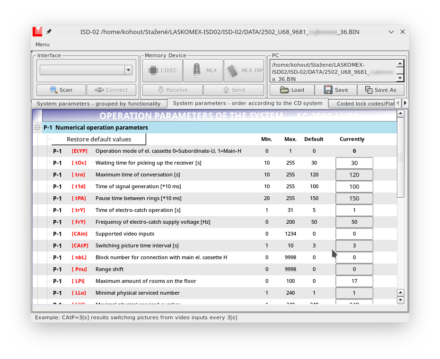
Task: Click parameters list scrollbar up arrow
Action: 401,114
